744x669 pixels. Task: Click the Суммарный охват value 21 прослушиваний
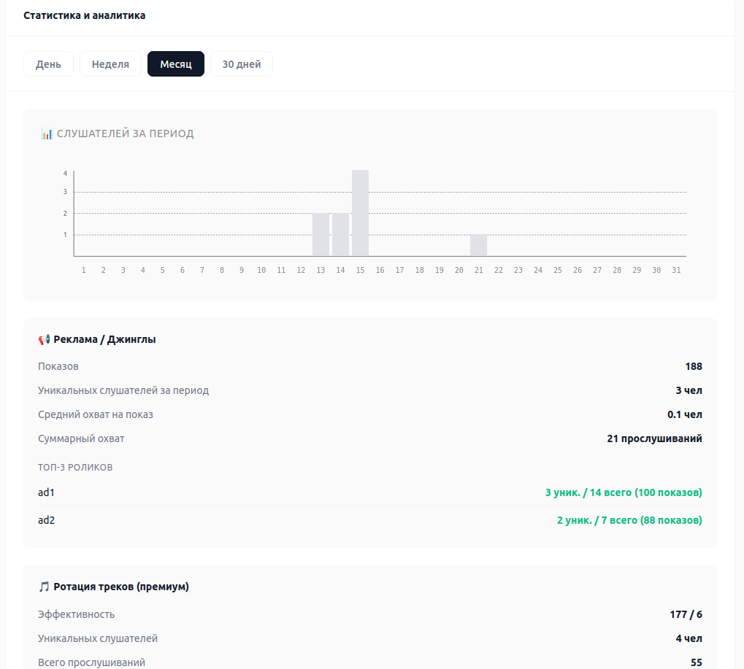coord(654,438)
